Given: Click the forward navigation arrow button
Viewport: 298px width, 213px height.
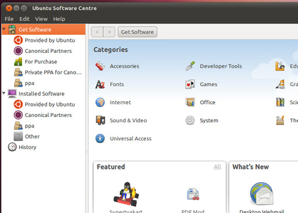Looking at the screenshot, I should [x=109, y=32].
